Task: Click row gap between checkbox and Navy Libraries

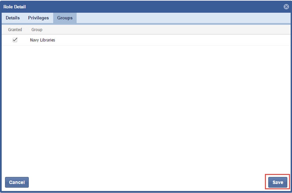Action: (x=24, y=40)
